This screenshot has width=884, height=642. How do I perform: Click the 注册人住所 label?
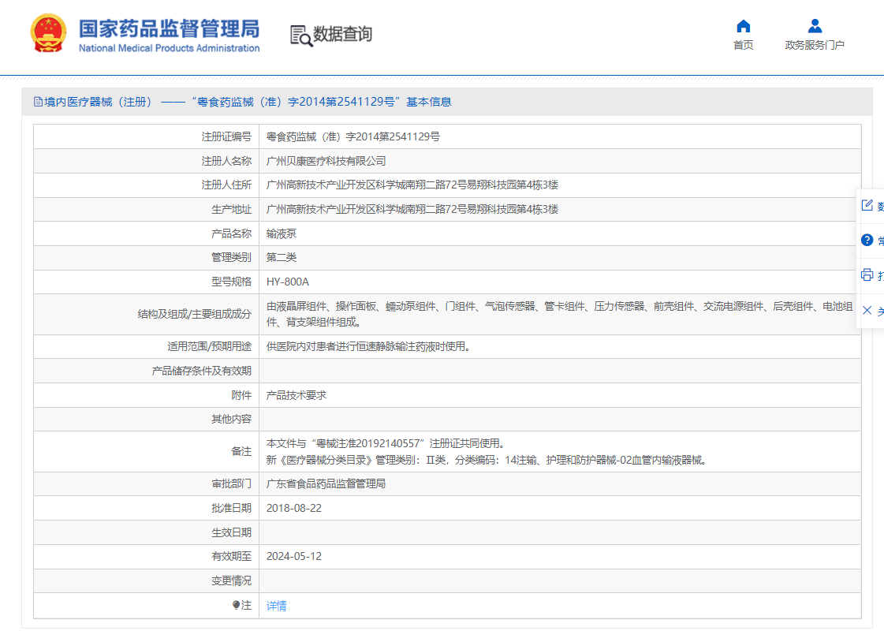tap(226, 185)
